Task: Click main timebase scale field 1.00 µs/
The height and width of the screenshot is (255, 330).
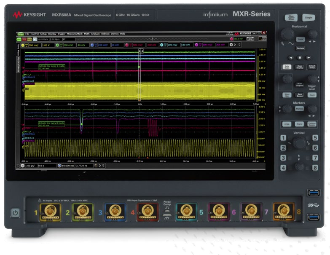Action: (31, 166)
